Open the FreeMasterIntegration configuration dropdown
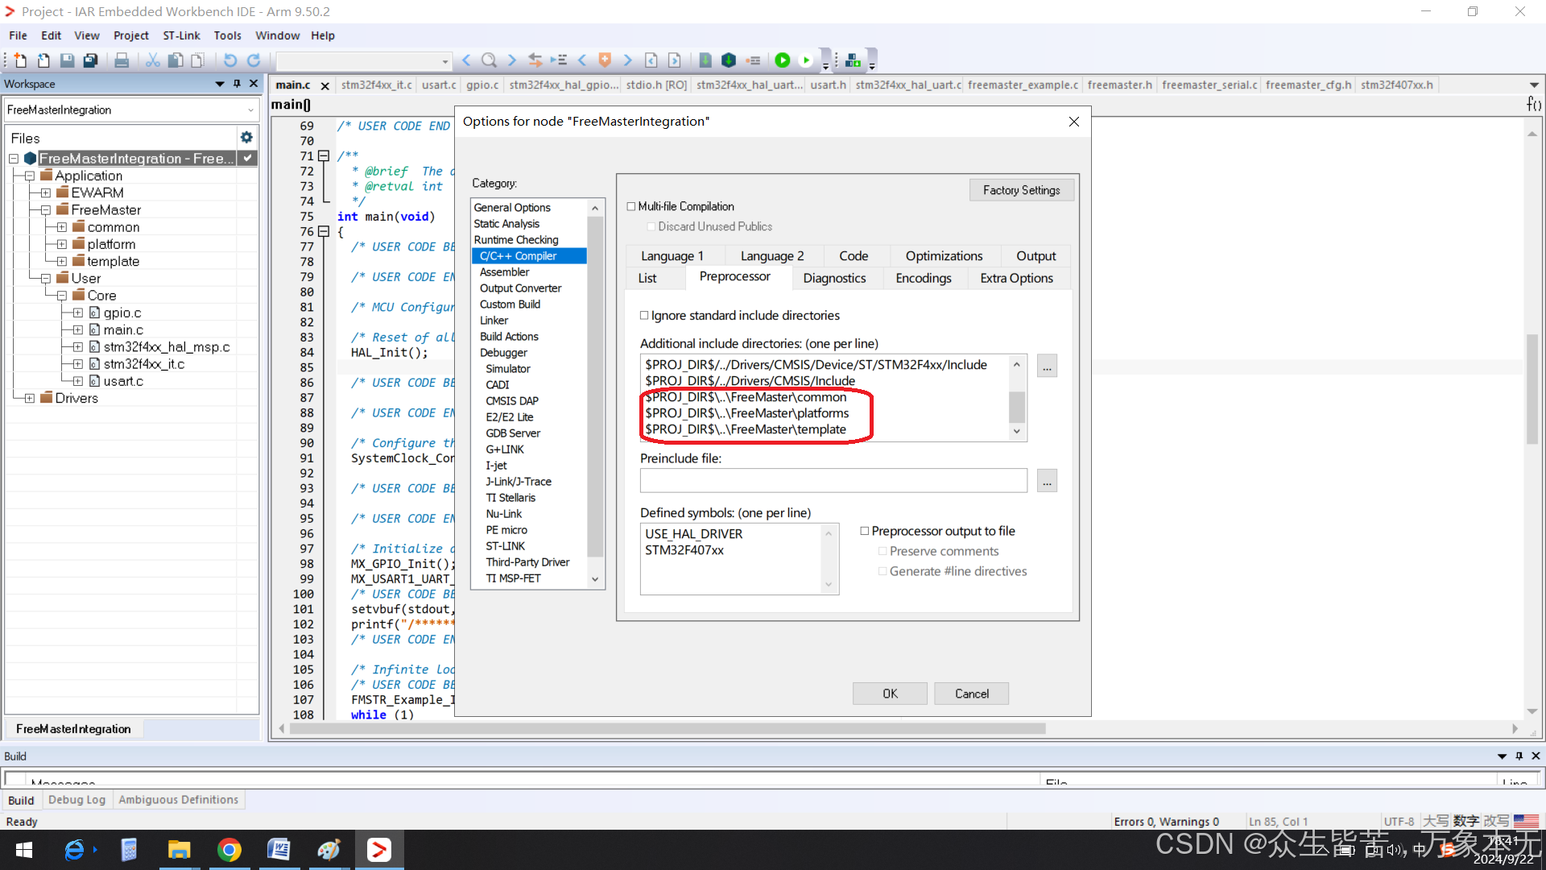Viewport: 1546px width, 870px height. [x=250, y=110]
